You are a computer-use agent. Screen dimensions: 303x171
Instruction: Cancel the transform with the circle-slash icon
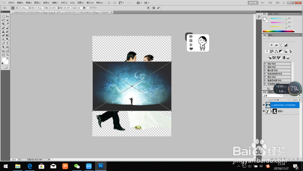(154, 8)
